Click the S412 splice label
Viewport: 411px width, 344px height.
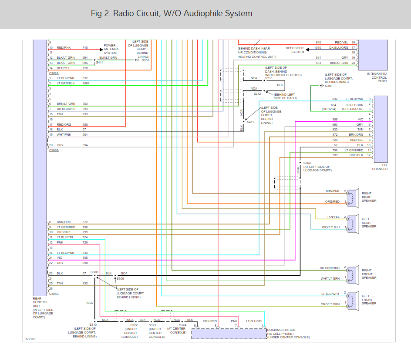click(x=251, y=122)
